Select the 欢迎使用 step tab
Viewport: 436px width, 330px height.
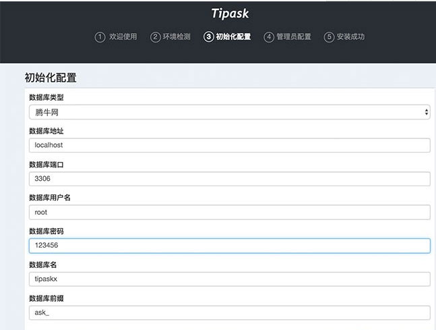tap(123, 37)
